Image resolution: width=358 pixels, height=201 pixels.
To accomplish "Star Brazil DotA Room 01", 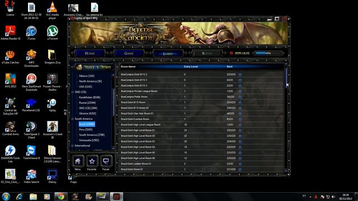I will point(240,170).
